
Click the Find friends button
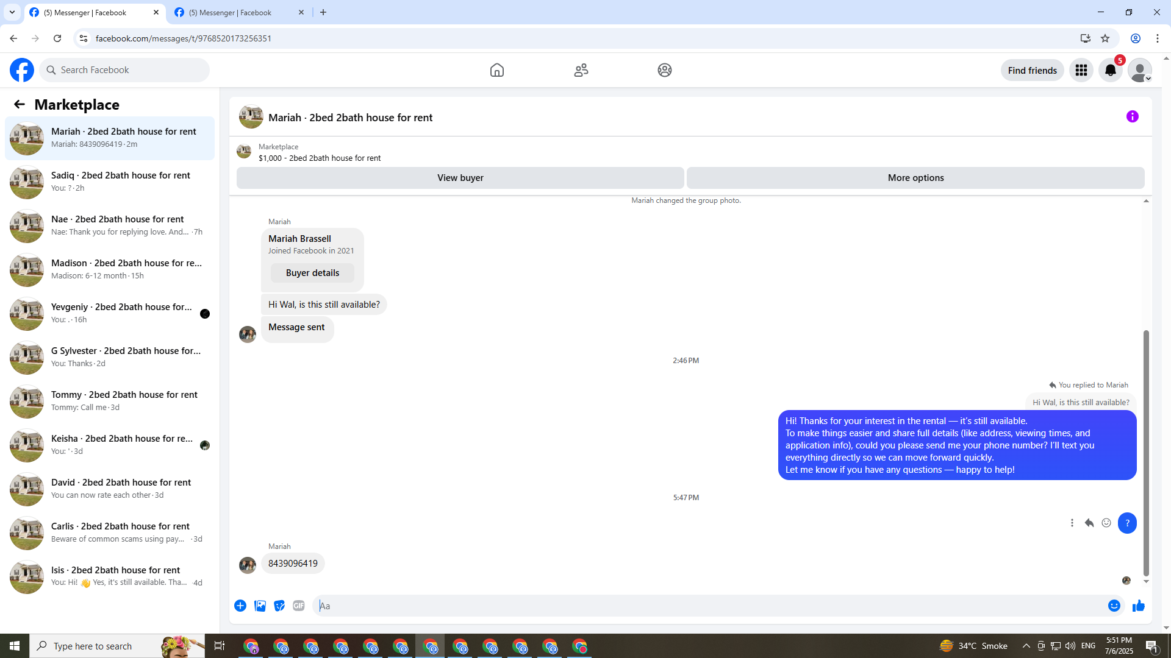[1033, 70]
